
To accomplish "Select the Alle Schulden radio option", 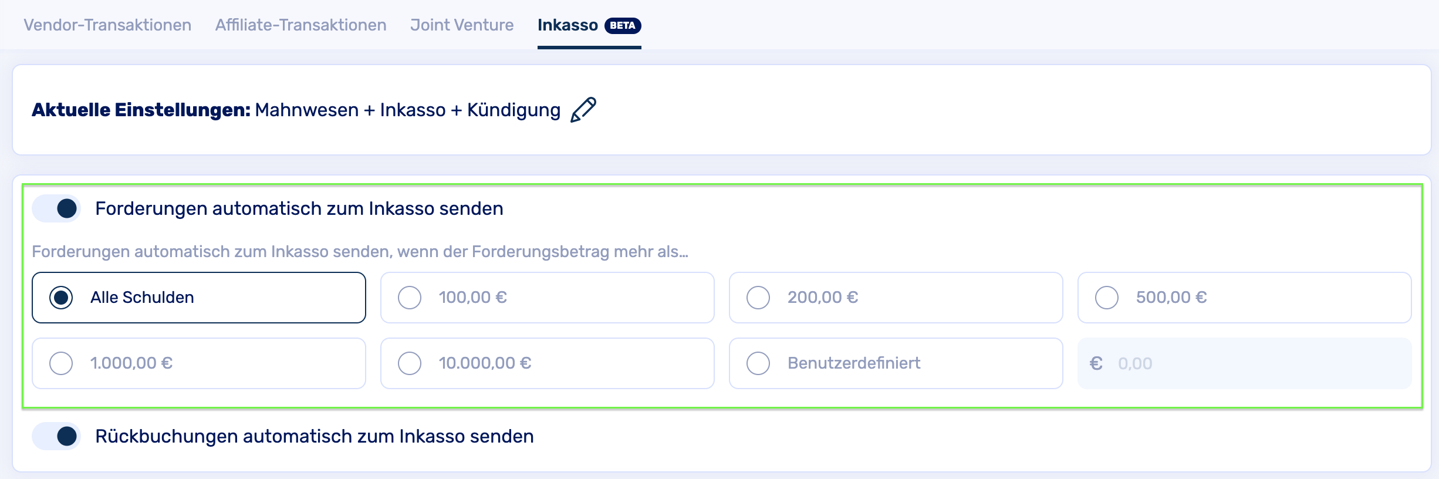I will click(61, 298).
